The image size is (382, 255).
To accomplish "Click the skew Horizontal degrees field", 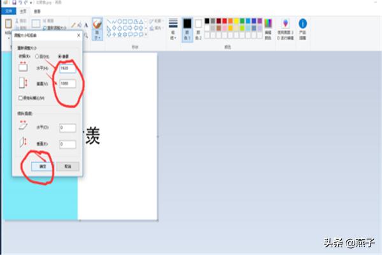I will click(x=67, y=127).
